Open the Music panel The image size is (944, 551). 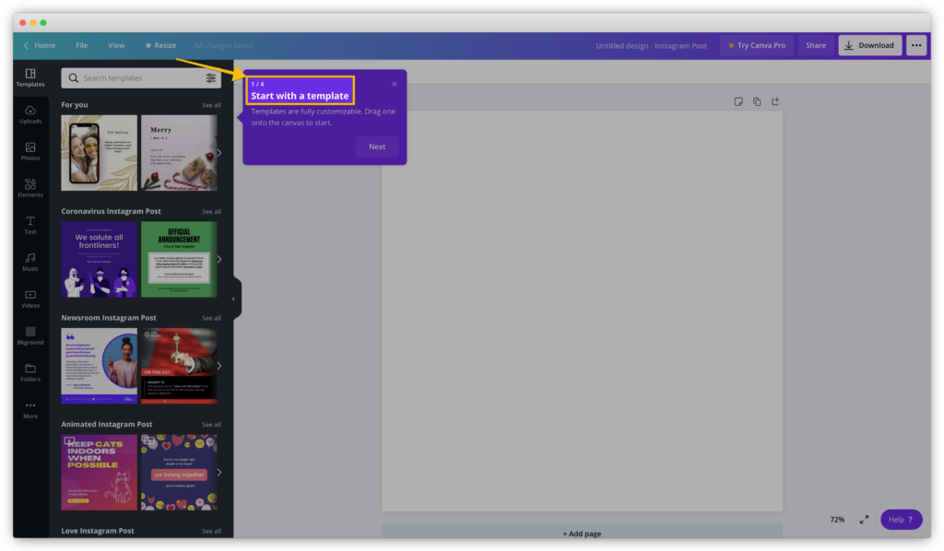pyautogui.click(x=30, y=262)
